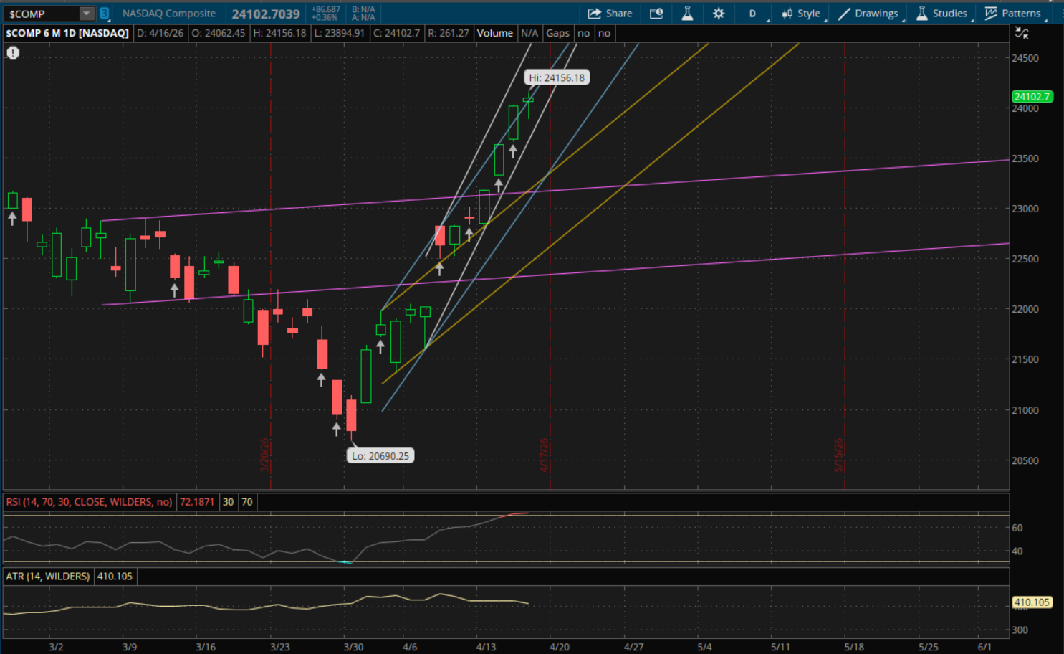The width and height of the screenshot is (1064, 654).
Task: Click the drawing tools icon at chart corner
Action: click(1022, 33)
